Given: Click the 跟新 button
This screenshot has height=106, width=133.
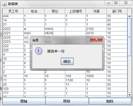Looking at the screenshot, I should (x=67, y=101).
